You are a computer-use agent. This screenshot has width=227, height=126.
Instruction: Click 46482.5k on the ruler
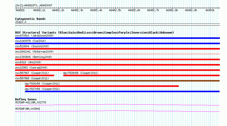point(115,10)
